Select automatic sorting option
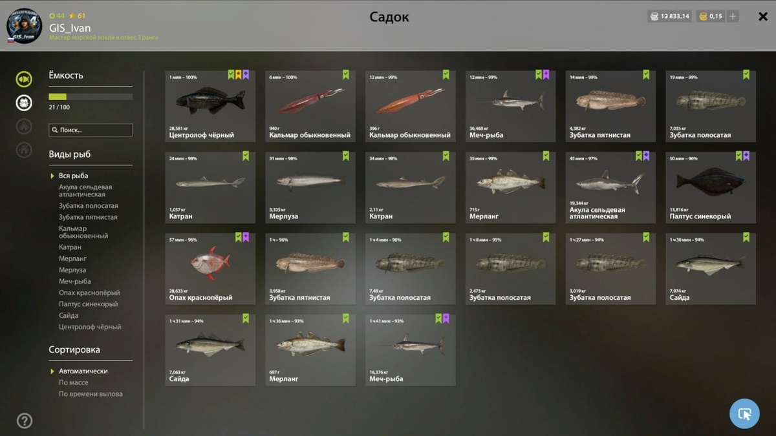Image resolution: width=776 pixels, height=436 pixels. 83,371
